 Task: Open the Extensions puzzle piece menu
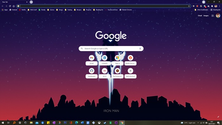click(212, 6)
